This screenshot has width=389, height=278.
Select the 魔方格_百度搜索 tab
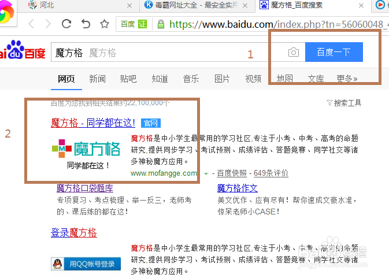(x=313, y=5)
